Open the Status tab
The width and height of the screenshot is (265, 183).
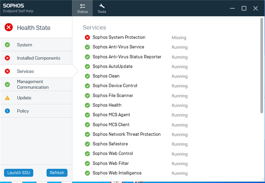(82, 8)
